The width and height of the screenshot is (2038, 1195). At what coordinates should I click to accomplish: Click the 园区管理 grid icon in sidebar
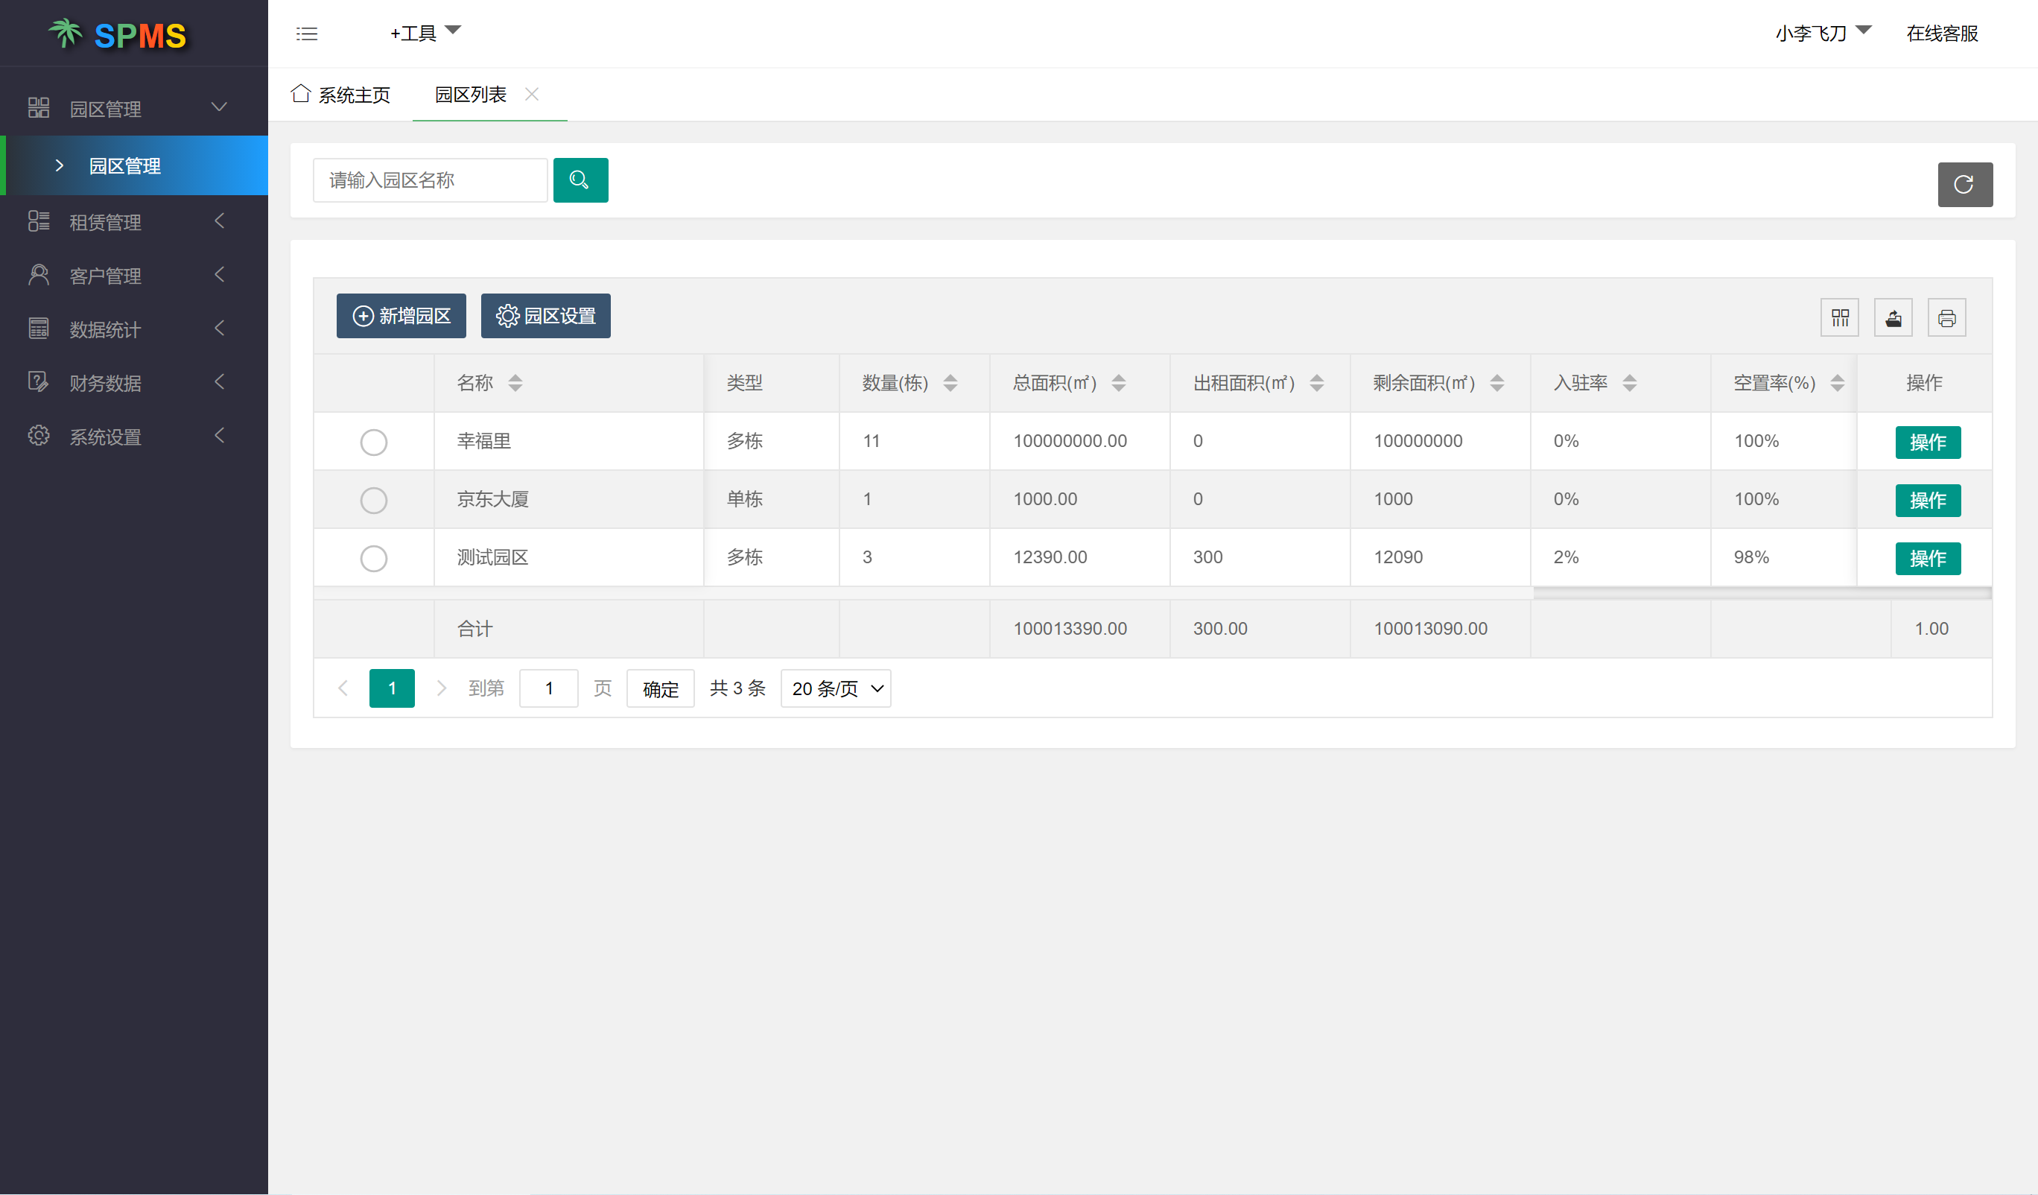click(38, 107)
